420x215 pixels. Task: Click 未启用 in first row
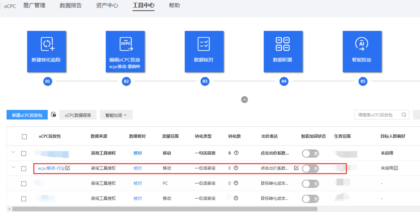[x=387, y=153]
